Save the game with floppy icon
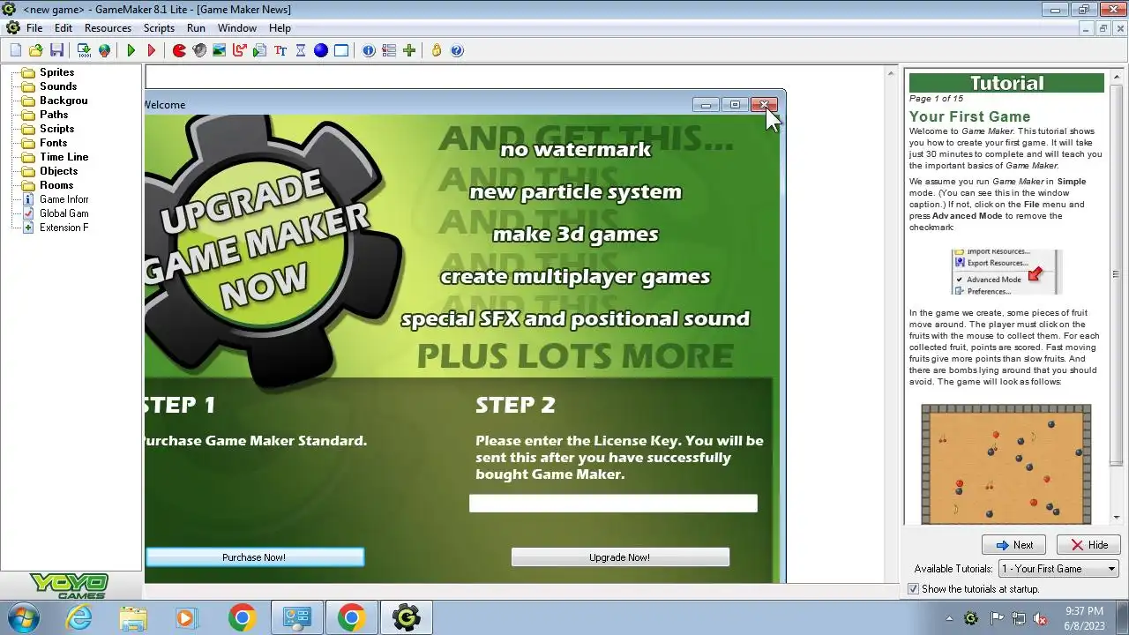1129x635 pixels. click(56, 50)
